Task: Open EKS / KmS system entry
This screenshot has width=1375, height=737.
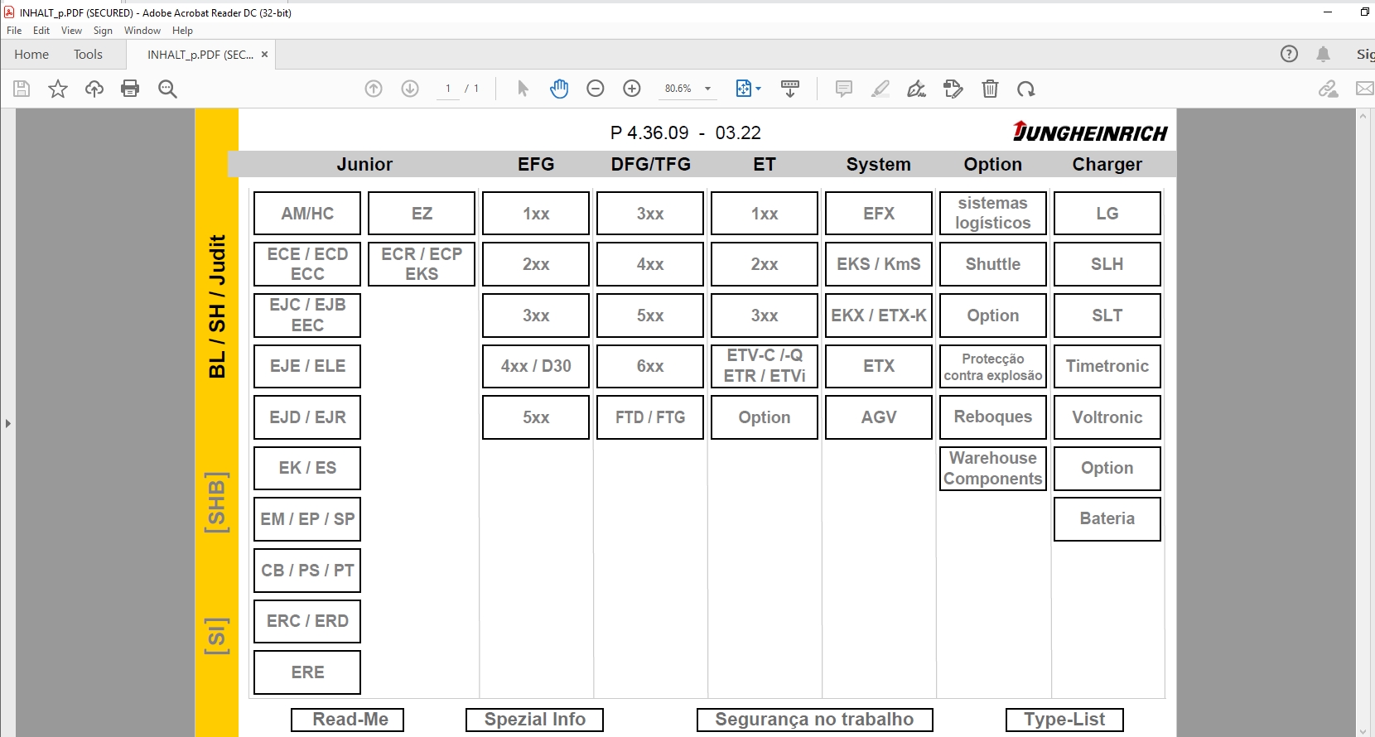Action: click(879, 264)
